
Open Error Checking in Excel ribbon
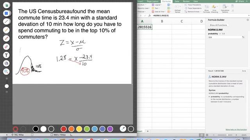(x=214, y=9)
